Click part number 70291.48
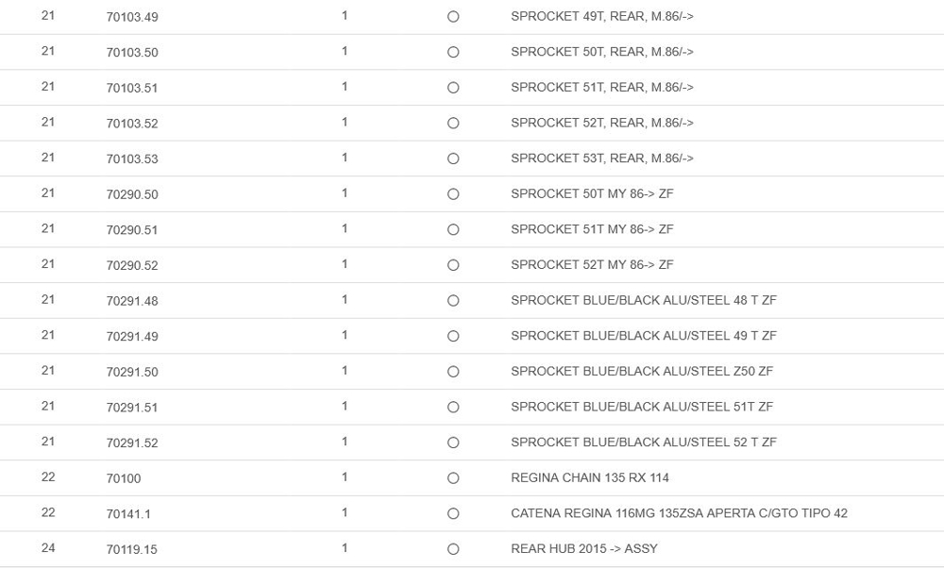 [x=131, y=301]
